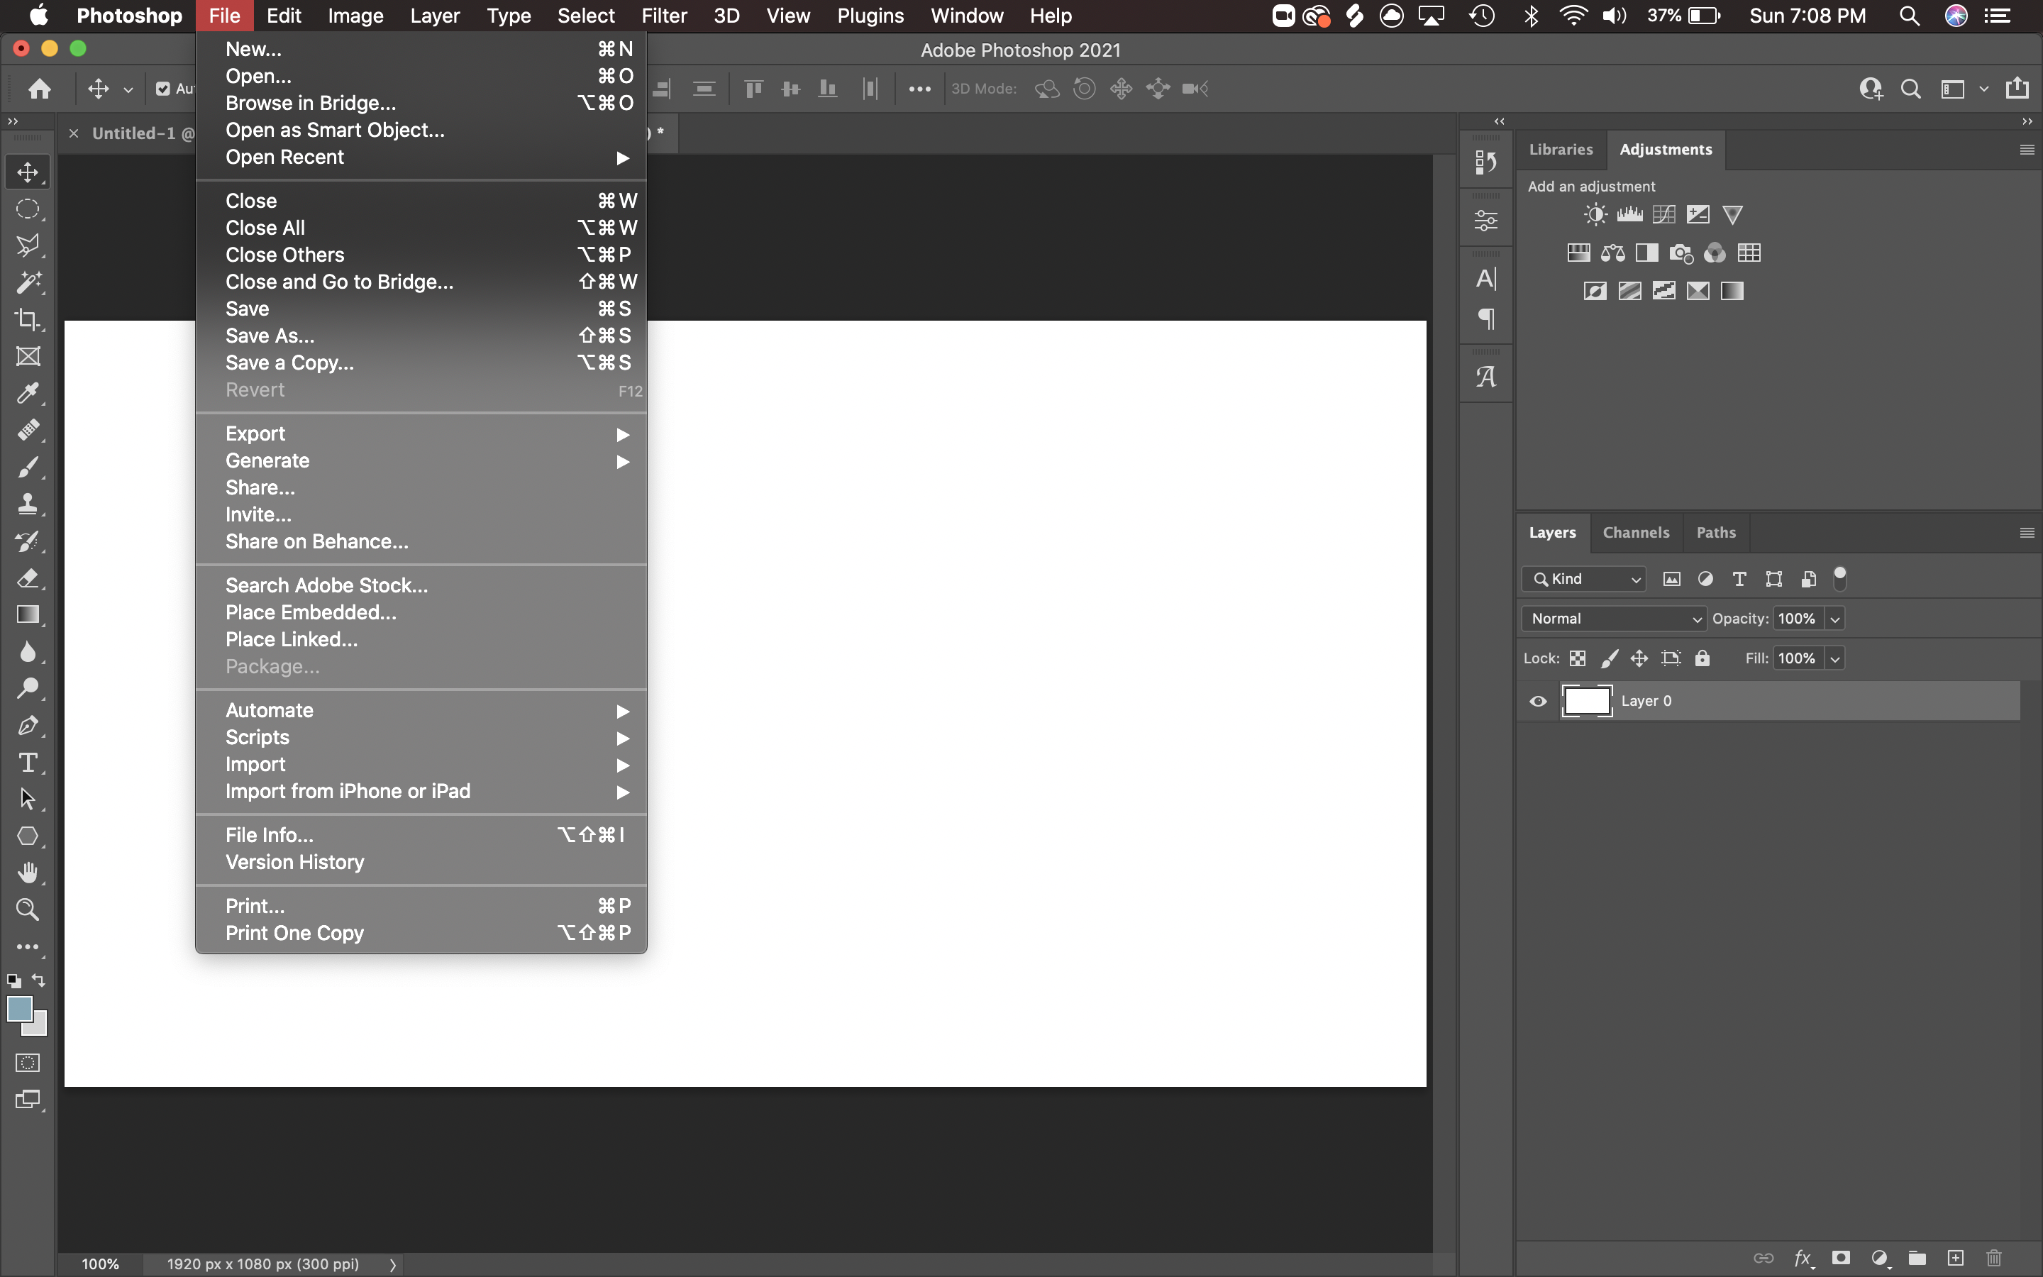Viewport: 2043px width, 1277px height.
Task: Choose Save As... from File menu
Action: click(421, 336)
